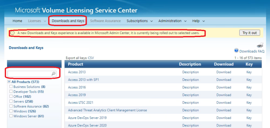The image size is (270, 128).
Task: Click Download for Access 2013
Action: pos(224,72)
